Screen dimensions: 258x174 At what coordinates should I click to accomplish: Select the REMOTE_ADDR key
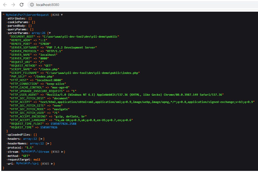click(x=21, y=40)
